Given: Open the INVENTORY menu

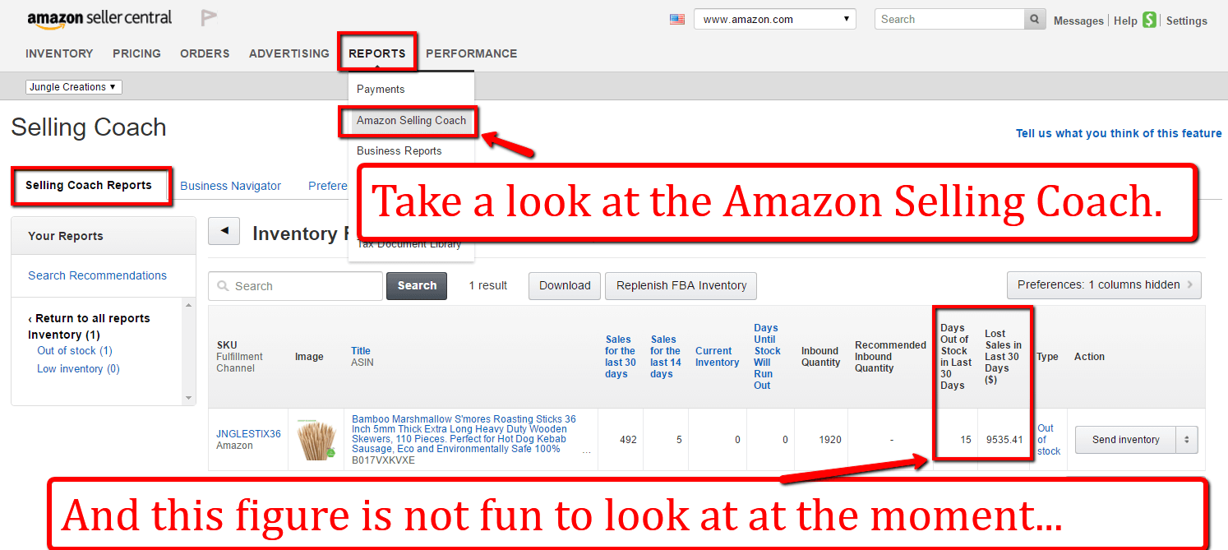Looking at the screenshot, I should coord(59,53).
